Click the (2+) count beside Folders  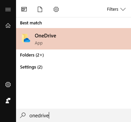pos(40,55)
